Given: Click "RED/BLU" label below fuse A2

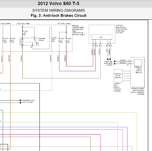Looking at the screenshot, I should click(58, 58).
